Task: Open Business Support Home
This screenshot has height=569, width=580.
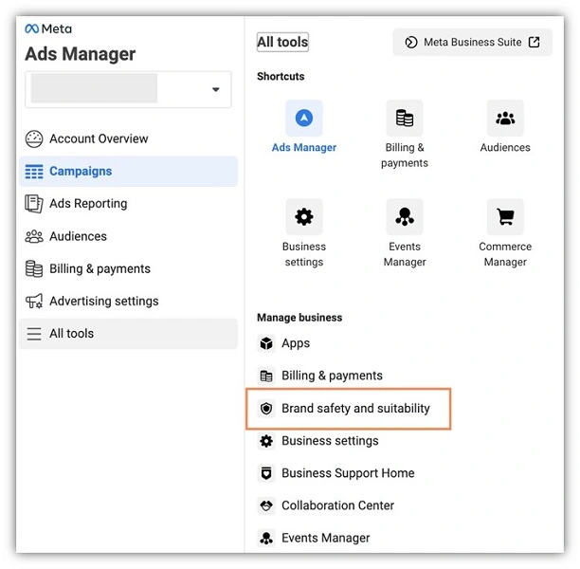Action: pyautogui.click(x=348, y=473)
